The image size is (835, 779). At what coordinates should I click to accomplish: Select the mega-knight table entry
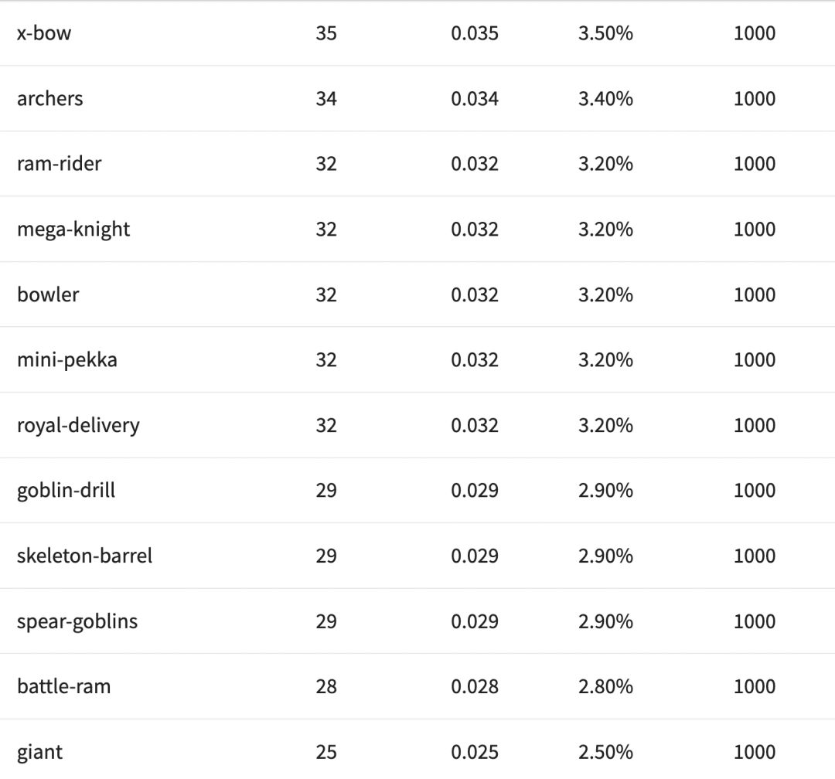(x=73, y=230)
